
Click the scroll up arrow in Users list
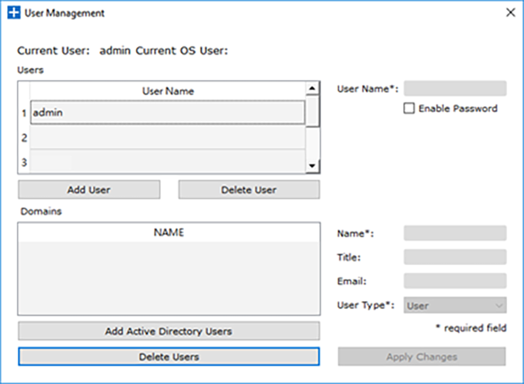pyautogui.click(x=312, y=88)
